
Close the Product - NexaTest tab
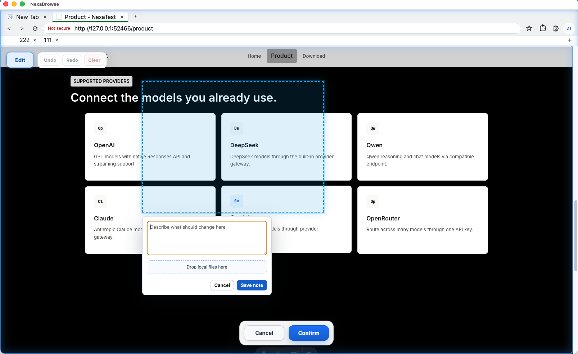point(122,17)
